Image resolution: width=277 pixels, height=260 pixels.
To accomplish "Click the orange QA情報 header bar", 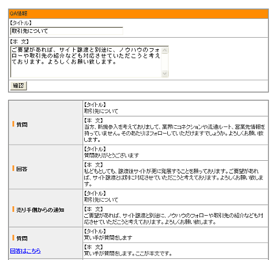I will point(138,14).
